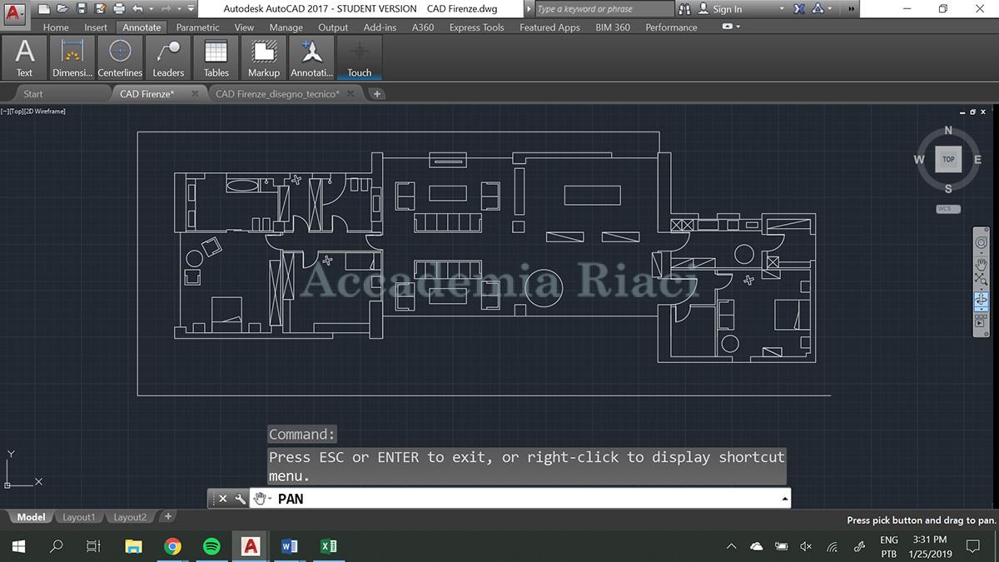Viewport: 999px width, 562px height.
Task: Click the Touch mode panel
Action: tap(359, 58)
